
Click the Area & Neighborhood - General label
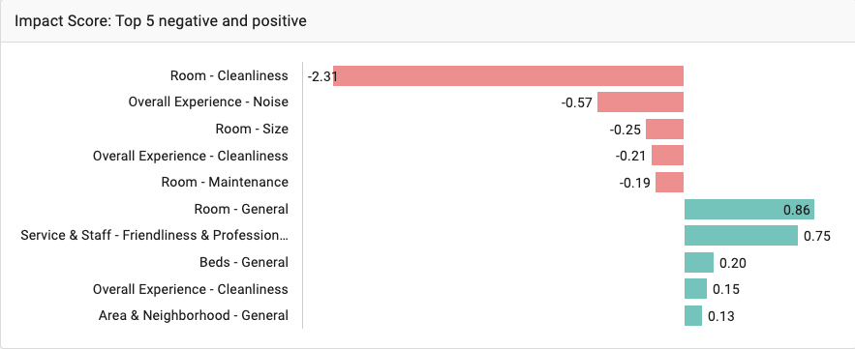click(x=194, y=315)
